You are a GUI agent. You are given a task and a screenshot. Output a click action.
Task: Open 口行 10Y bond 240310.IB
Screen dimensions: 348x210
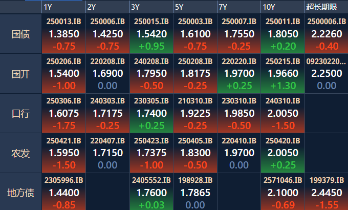click(282, 113)
